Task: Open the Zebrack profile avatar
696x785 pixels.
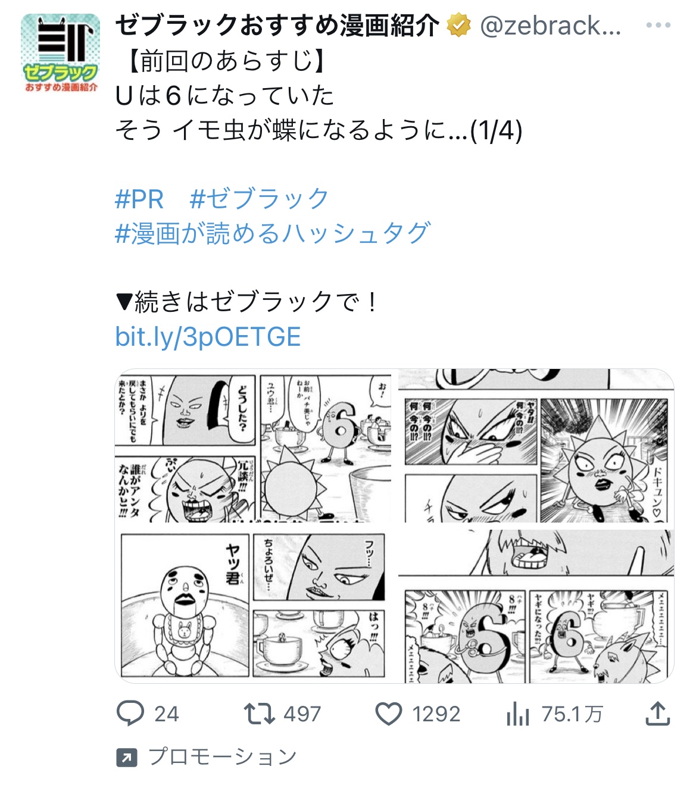Action: tap(60, 54)
